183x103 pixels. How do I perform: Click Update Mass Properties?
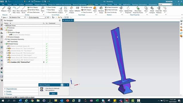[128, 10]
